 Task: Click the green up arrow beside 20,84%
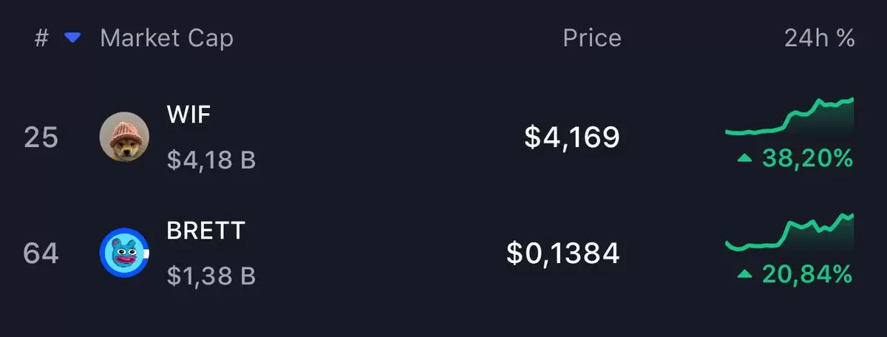click(x=744, y=274)
